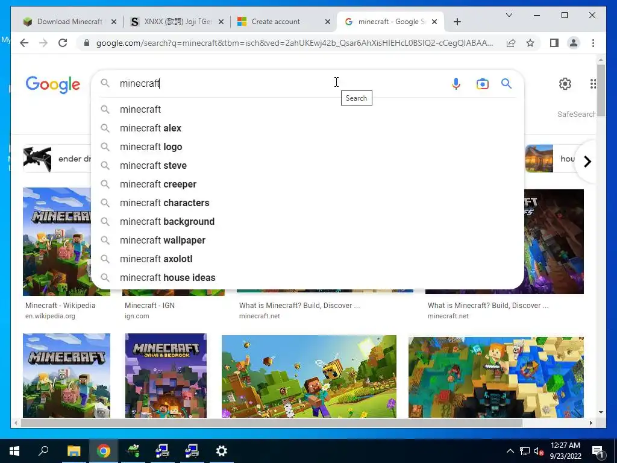Choose suggestion minecraft creeper

(307, 184)
